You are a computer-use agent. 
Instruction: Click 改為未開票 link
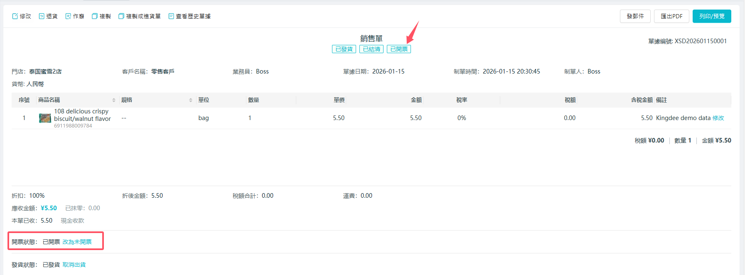tap(77, 242)
